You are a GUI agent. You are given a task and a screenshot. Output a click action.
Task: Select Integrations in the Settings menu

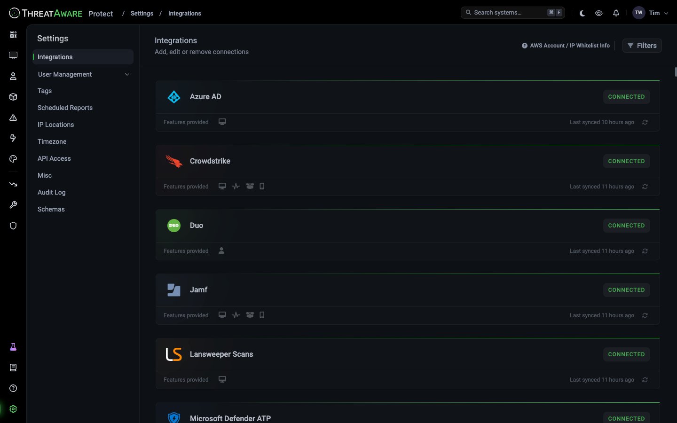83,57
